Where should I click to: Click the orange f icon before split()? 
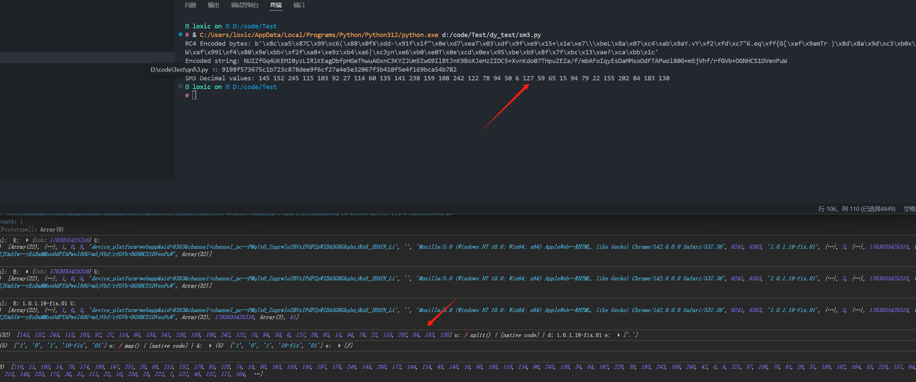(x=465, y=335)
